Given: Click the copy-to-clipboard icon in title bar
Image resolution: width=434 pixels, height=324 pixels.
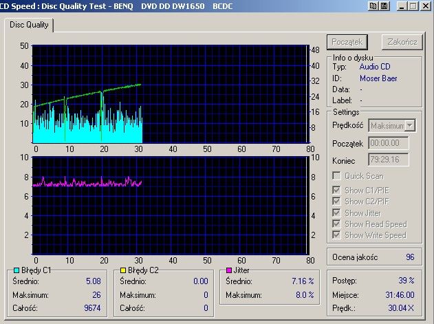Looking at the screenshot, I should [373, 6].
